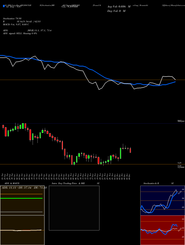Click the tall green candle near chart end
Screen dimensions: 185x245
click(x=121, y=153)
